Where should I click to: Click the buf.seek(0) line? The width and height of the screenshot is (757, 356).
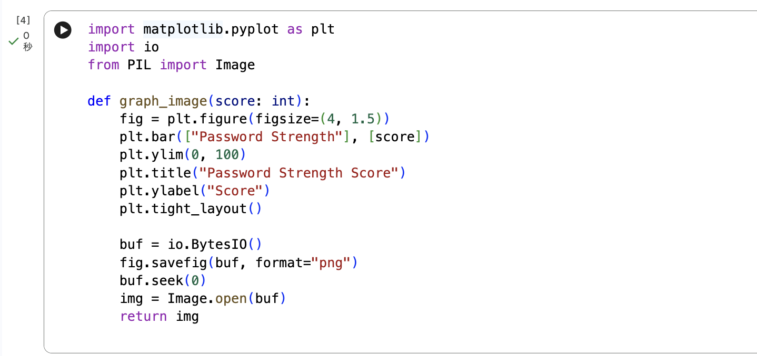tap(162, 280)
